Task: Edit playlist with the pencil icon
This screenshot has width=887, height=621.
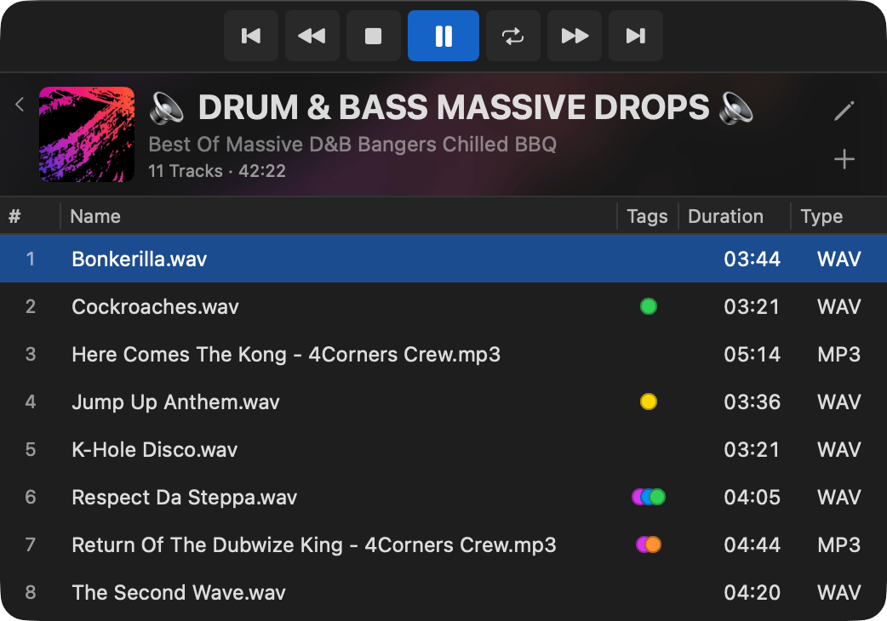Action: [844, 111]
